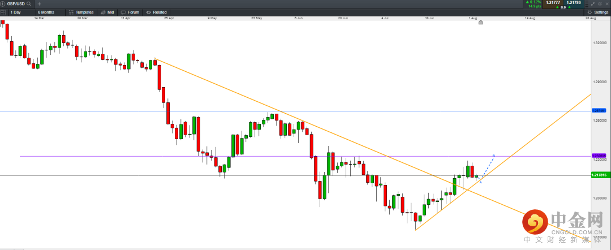Add a new chart tab with plus
This screenshot has width=611, height=250.
39,3
